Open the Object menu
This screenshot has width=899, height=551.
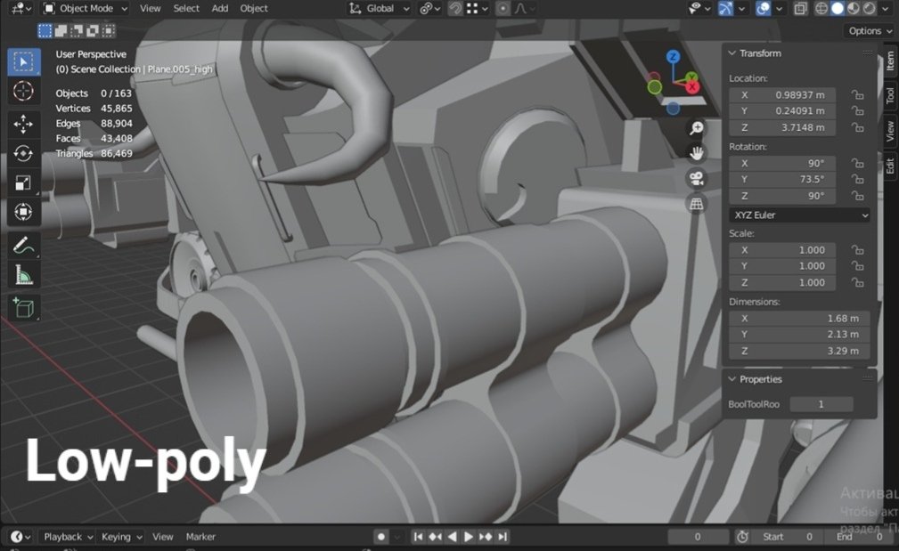point(253,9)
